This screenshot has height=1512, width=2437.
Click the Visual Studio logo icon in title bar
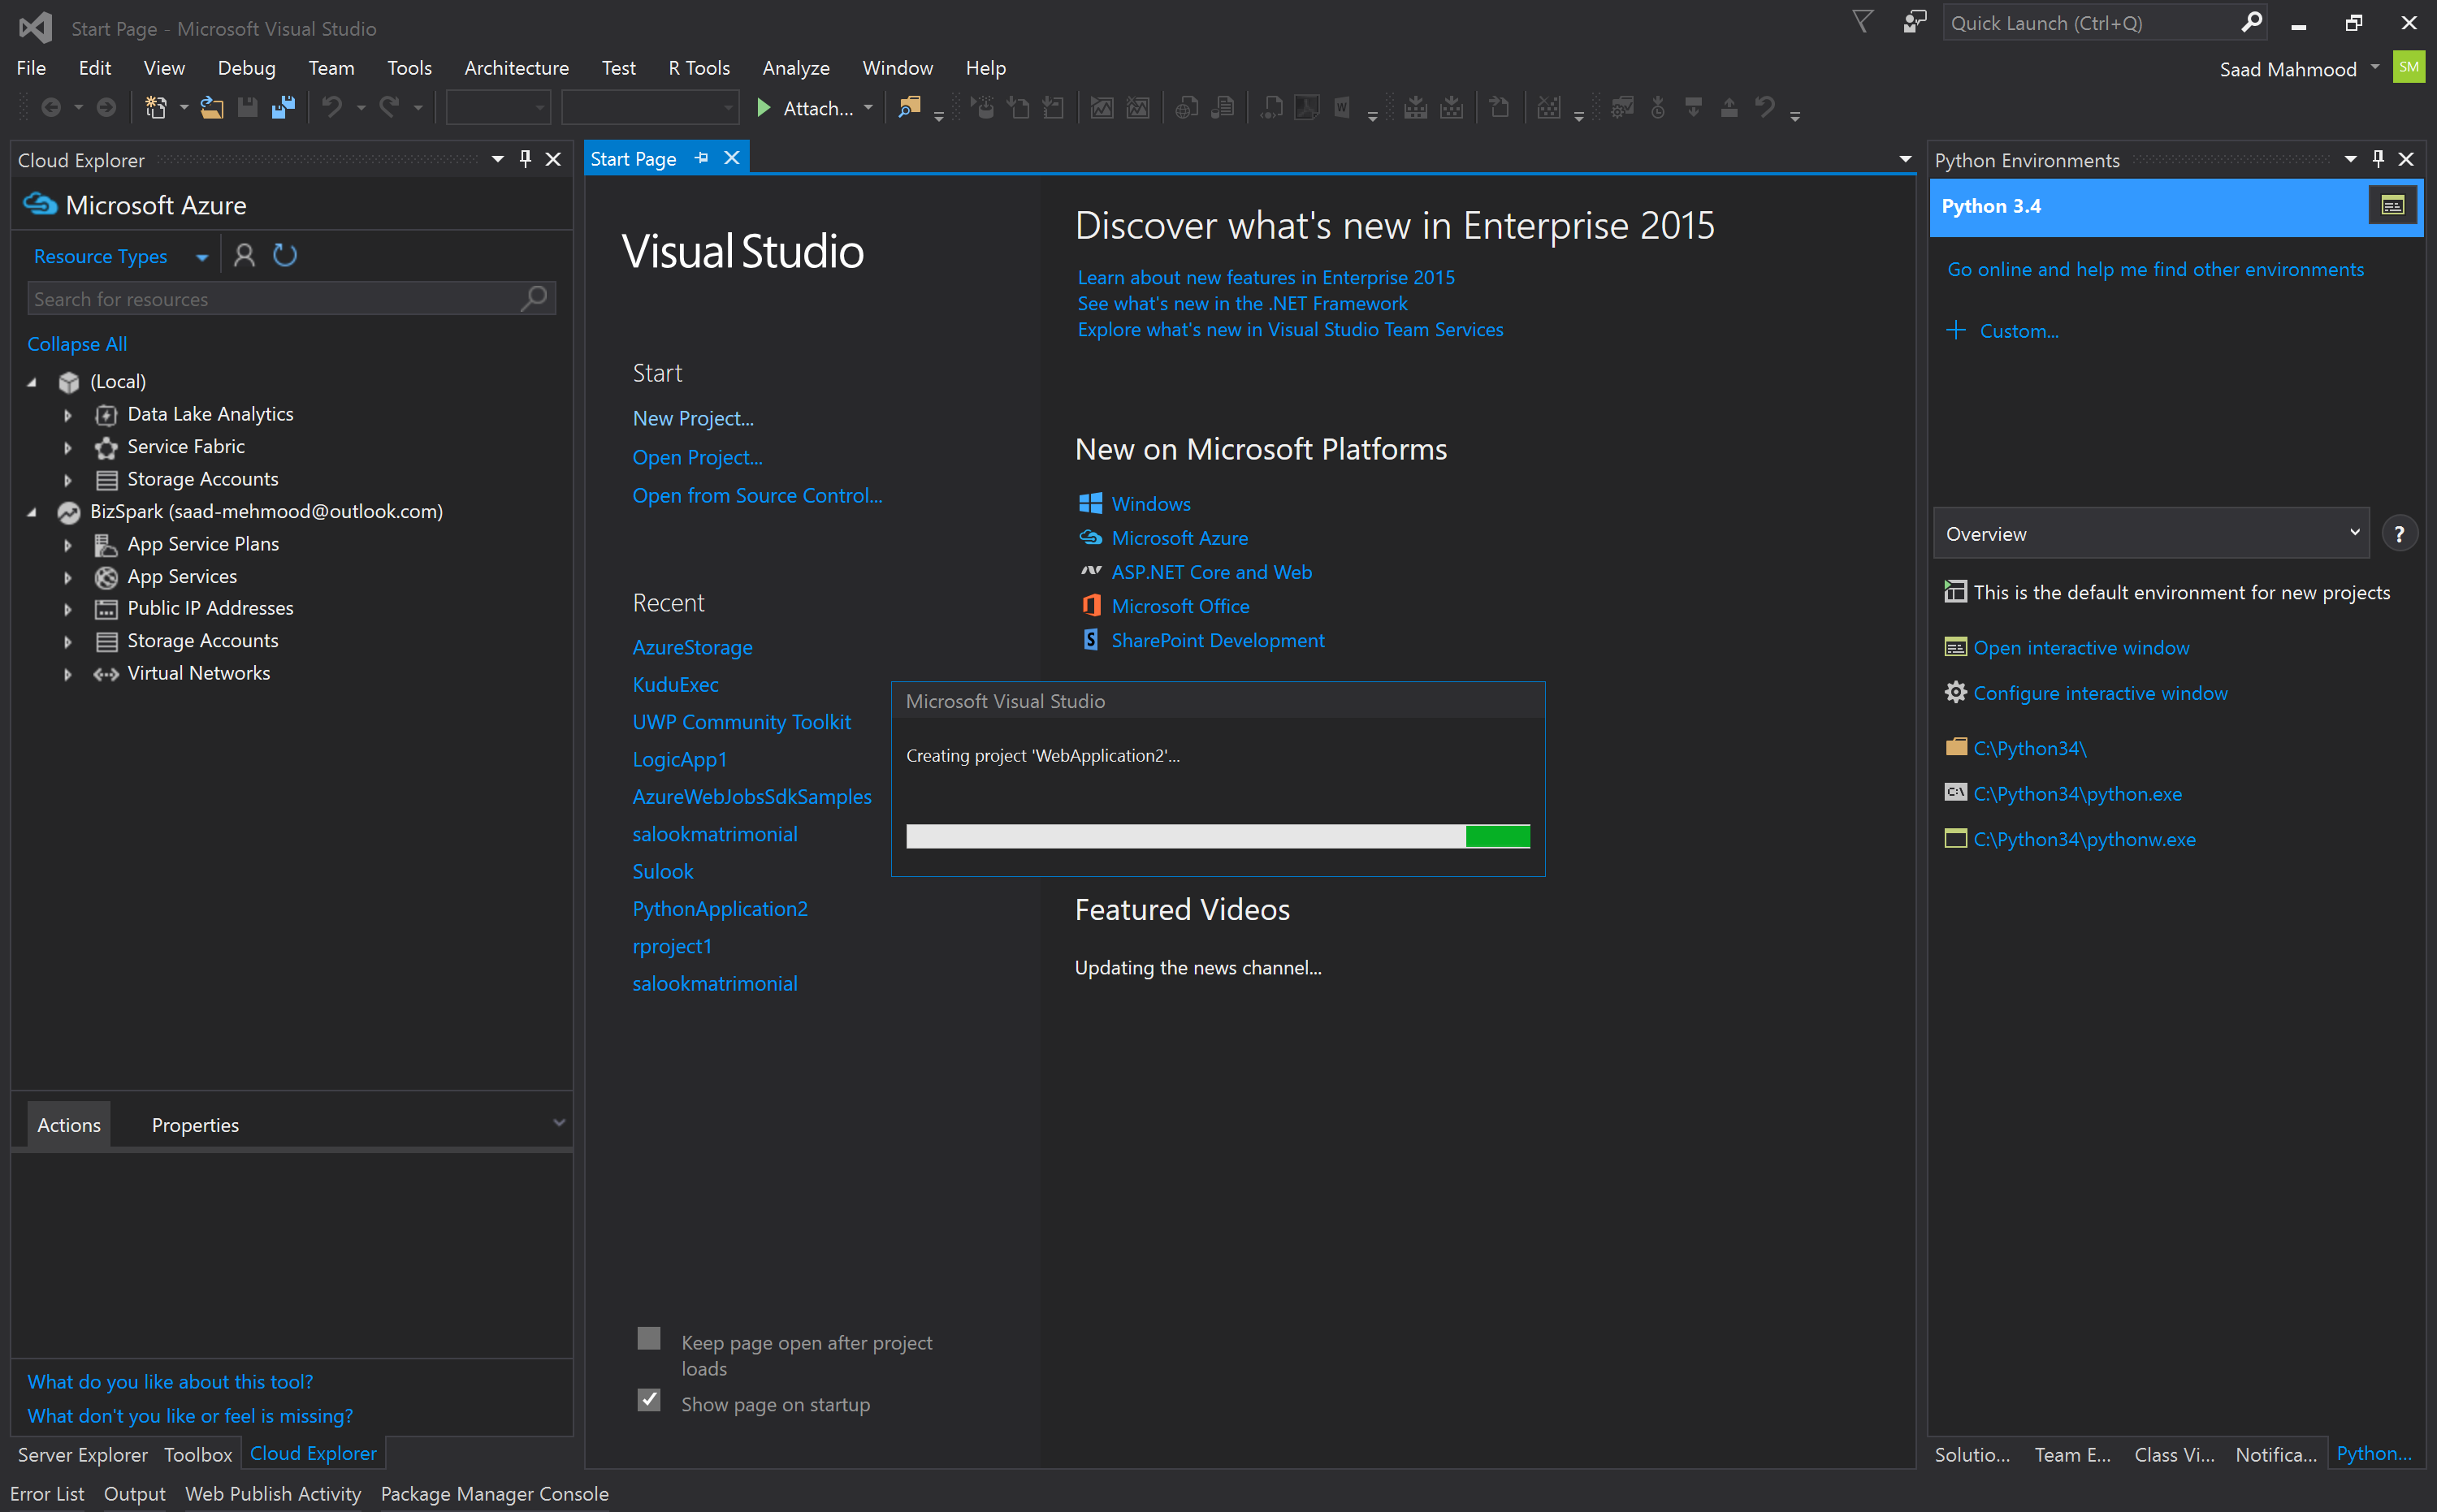[x=35, y=27]
